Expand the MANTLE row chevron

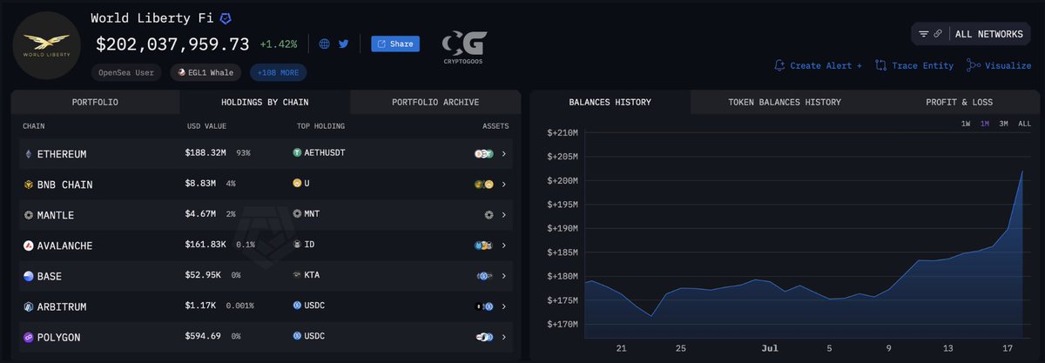point(504,215)
